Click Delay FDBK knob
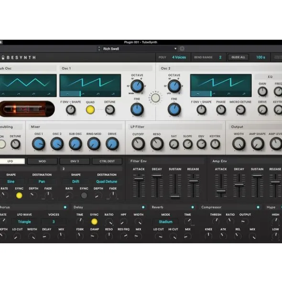Viewport: 282px width, 283px height. click(x=80, y=236)
